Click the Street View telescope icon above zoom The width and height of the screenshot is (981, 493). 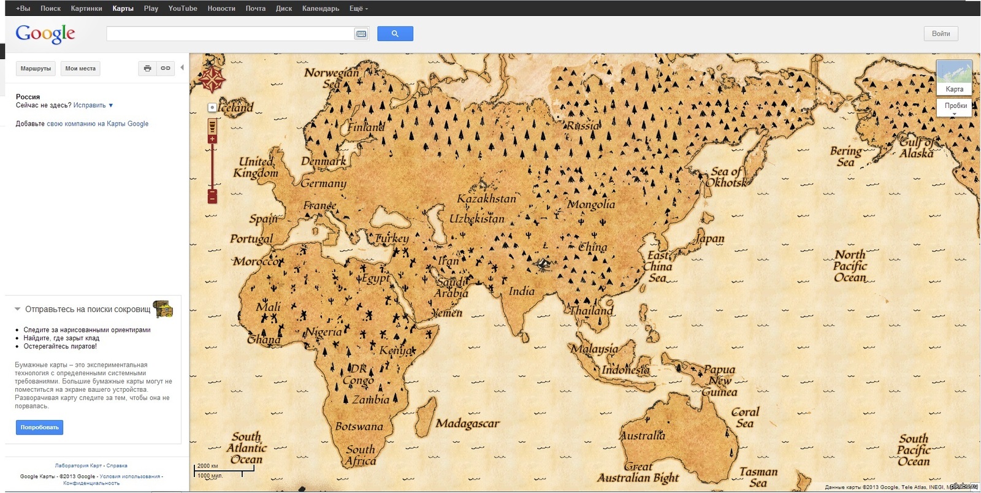212,126
